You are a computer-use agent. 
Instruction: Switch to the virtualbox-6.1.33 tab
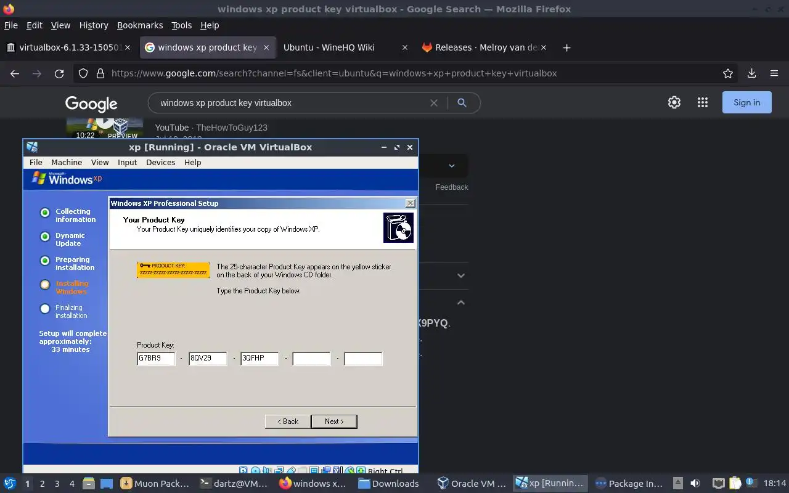pyautogui.click(x=70, y=47)
